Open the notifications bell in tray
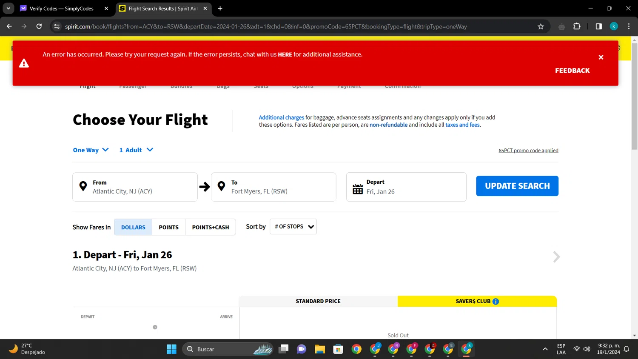 [627, 349]
